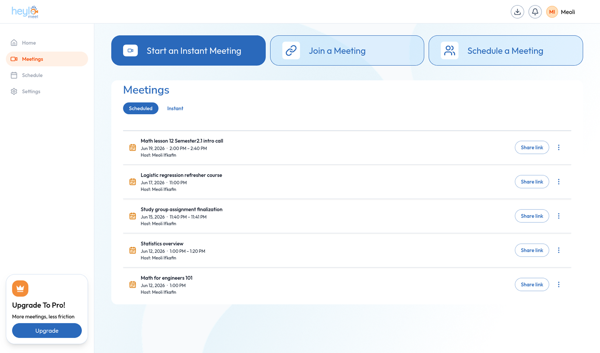Click the MI profile avatar

pyautogui.click(x=552, y=12)
